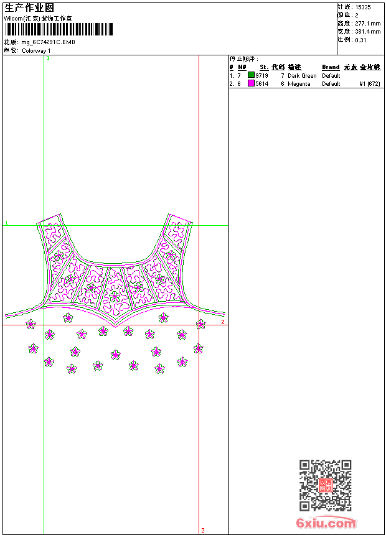Click the sequin entry #1 (672)
Screen dimensions: 386x535
point(370,83)
